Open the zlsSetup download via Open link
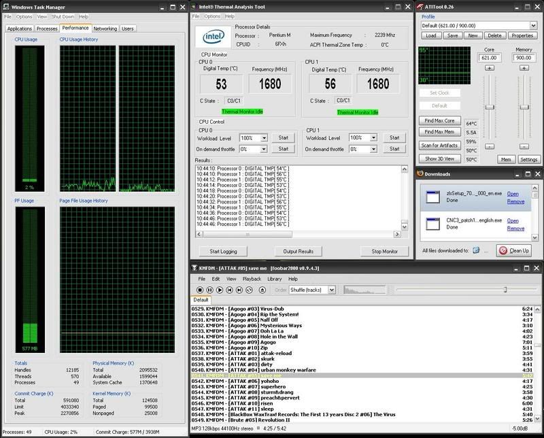The width and height of the screenshot is (544, 438). click(513, 194)
